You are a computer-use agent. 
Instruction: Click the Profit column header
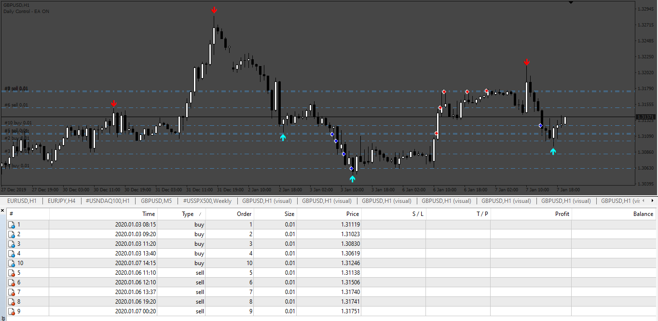click(531, 214)
